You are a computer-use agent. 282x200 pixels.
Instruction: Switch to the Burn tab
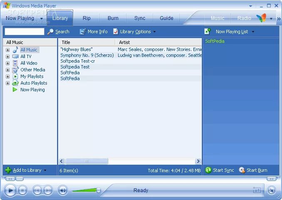coord(113,18)
